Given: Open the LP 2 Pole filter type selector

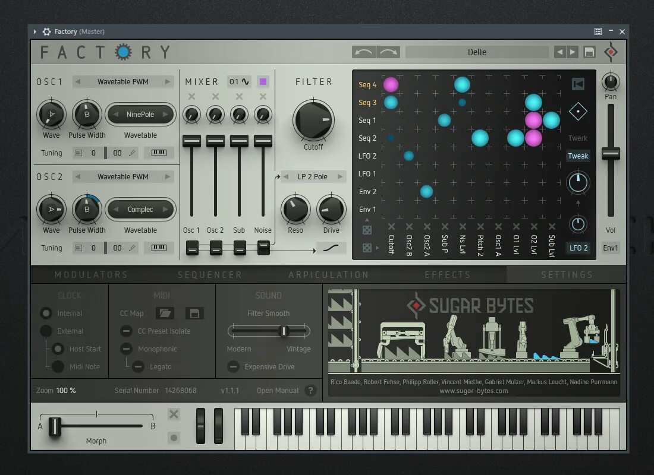Looking at the screenshot, I should [x=312, y=176].
